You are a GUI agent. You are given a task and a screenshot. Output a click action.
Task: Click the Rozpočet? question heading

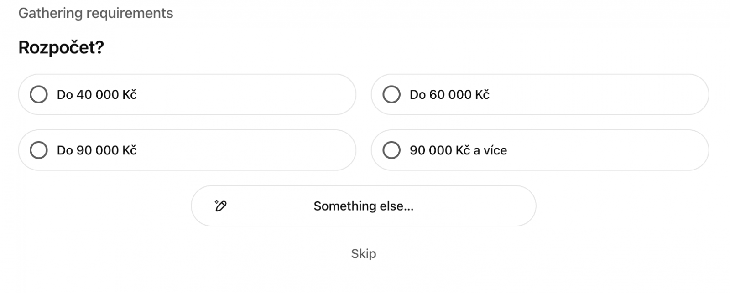[61, 46]
